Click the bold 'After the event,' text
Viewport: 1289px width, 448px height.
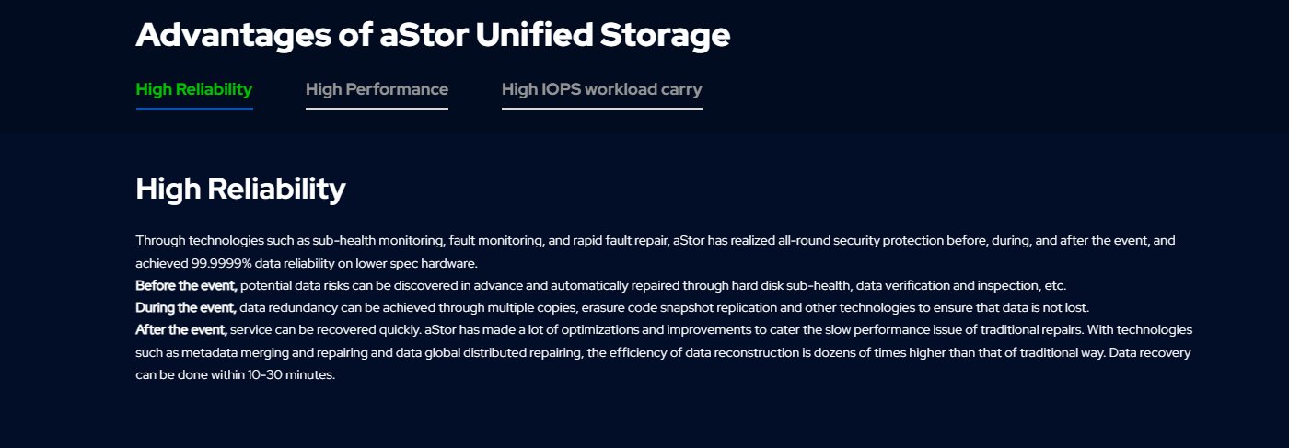[181, 329]
